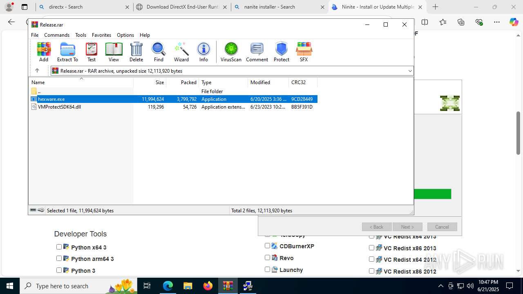Switch to nanite installer - Search tab
This screenshot has width=523, height=294.
[279, 7]
